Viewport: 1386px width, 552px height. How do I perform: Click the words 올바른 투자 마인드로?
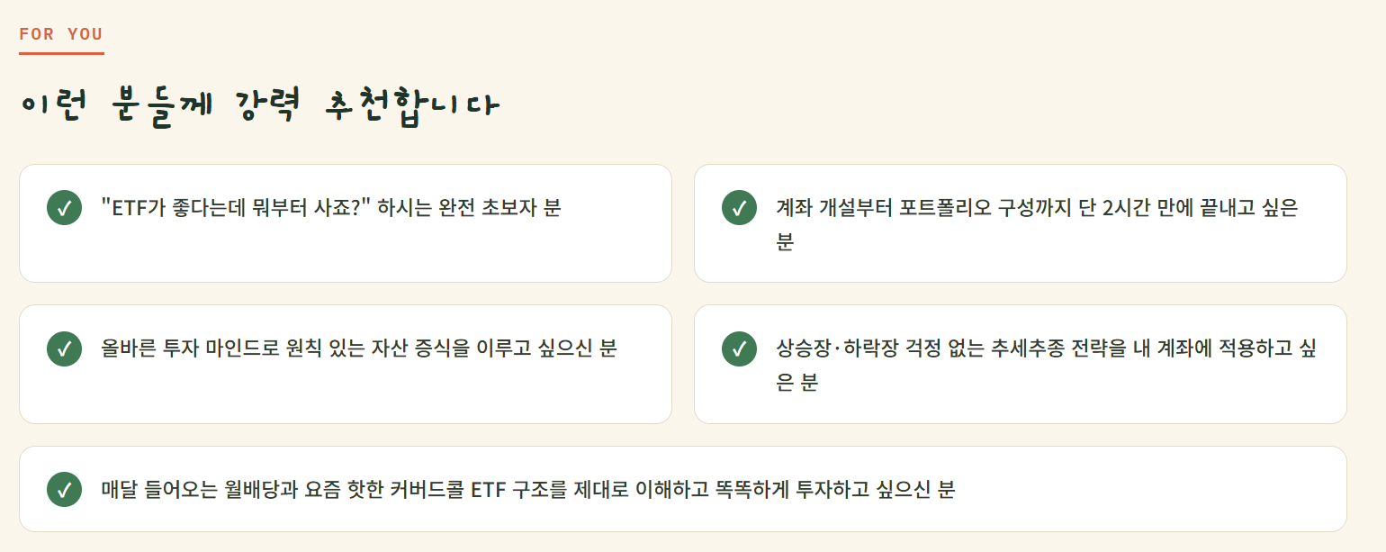click(x=193, y=348)
